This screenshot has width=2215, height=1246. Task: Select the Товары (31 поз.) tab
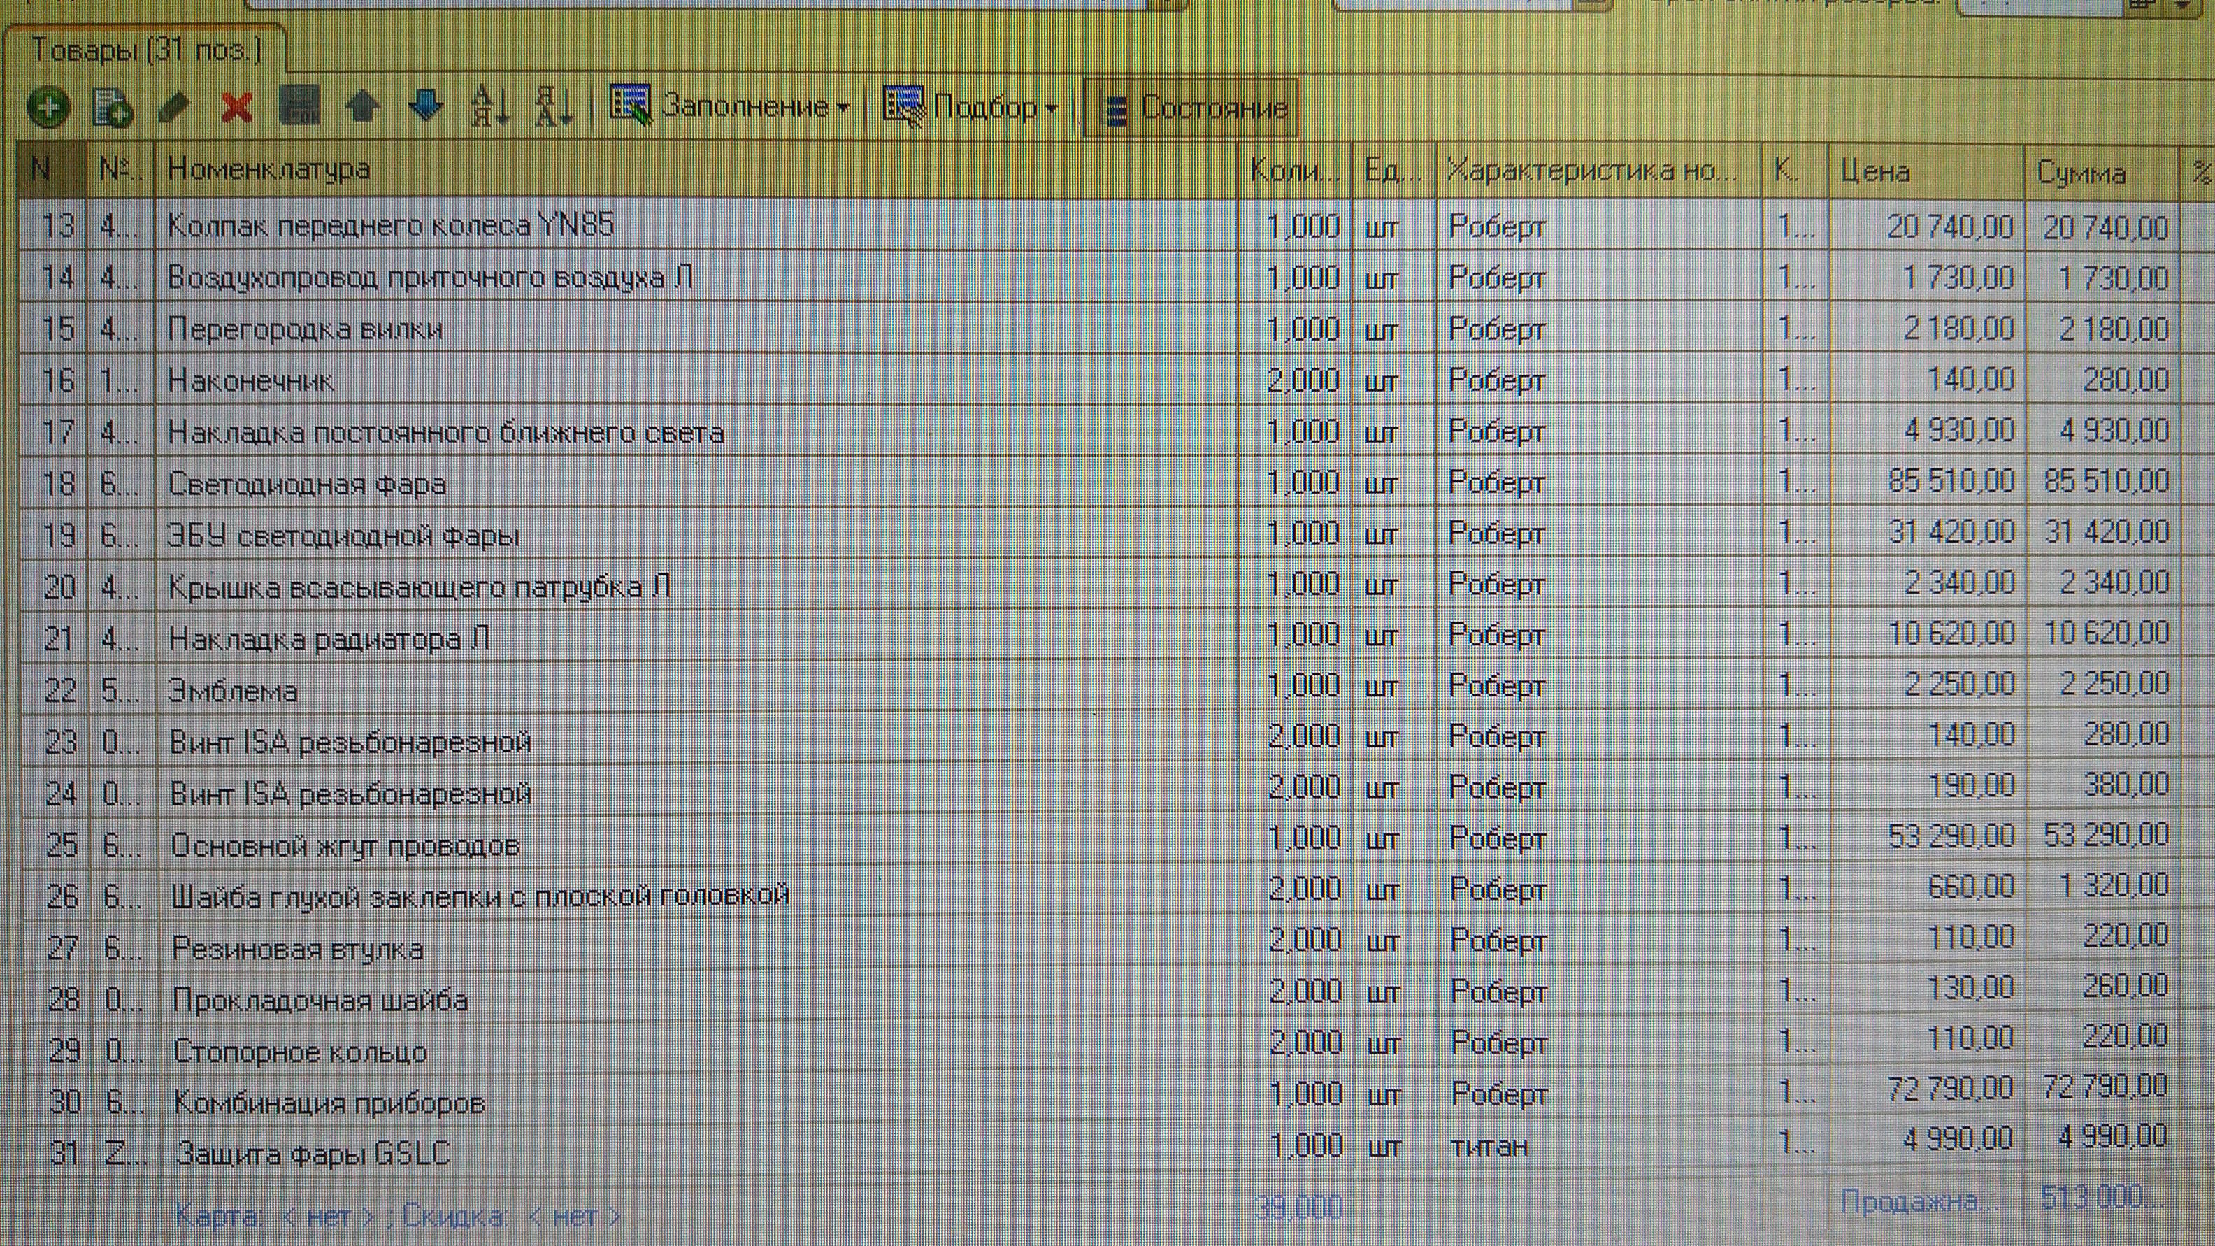pos(145,51)
